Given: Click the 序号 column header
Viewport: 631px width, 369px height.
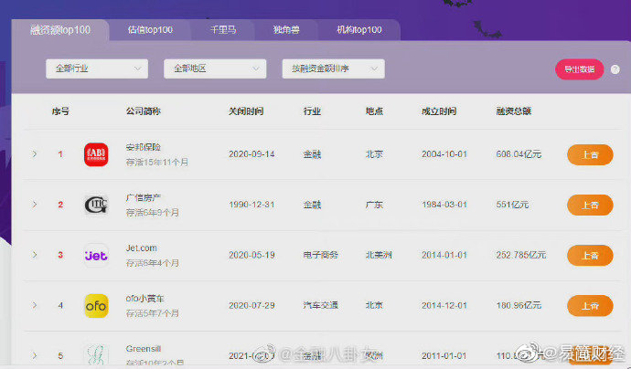Looking at the screenshot, I should tap(60, 111).
